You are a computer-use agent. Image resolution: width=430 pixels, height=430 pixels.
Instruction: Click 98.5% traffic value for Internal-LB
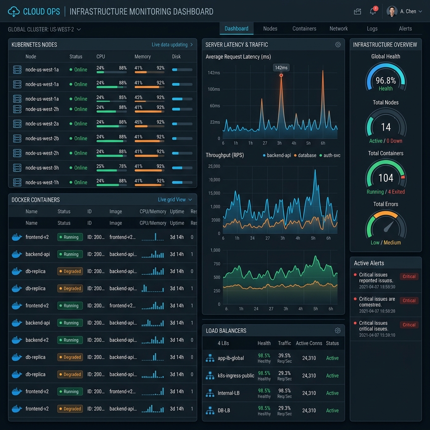click(x=284, y=391)
